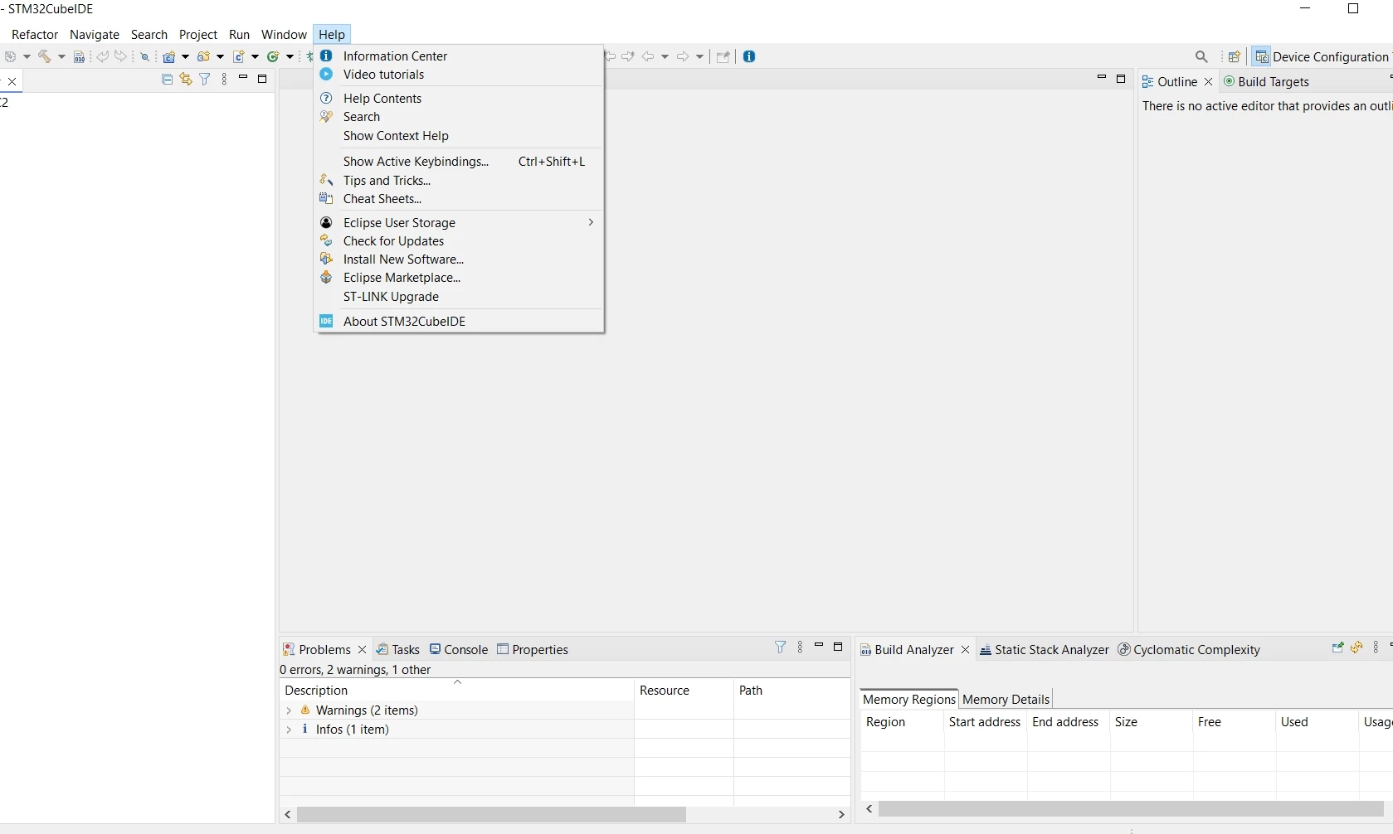Click the open perspective icon
Viewport: 1393px width, 834px height.
tap(1235, 57)
